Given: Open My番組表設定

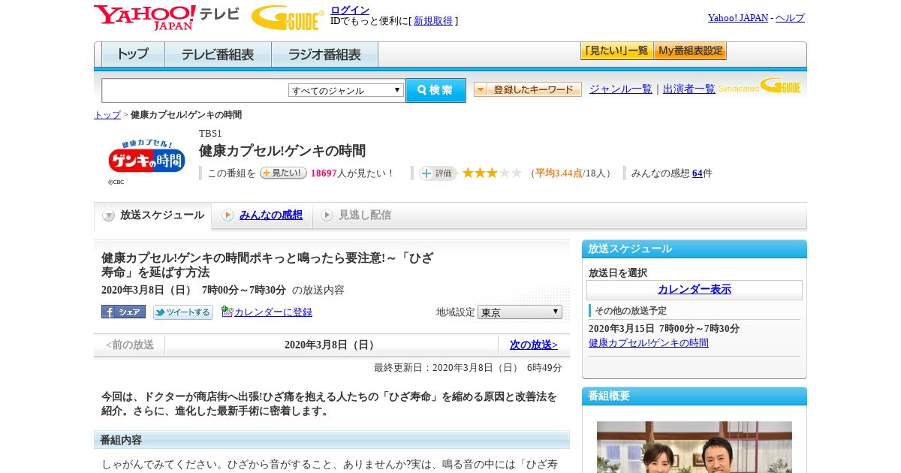Looking at the screenshot, I should (690, 51).
